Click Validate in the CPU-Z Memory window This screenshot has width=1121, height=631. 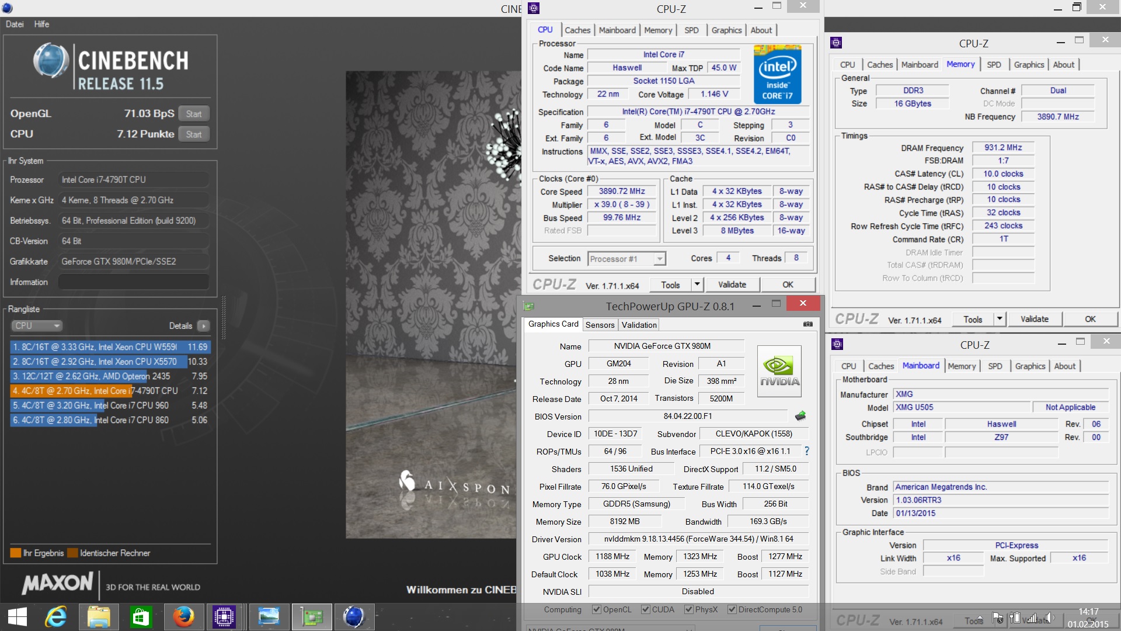tap(1034, 319)
